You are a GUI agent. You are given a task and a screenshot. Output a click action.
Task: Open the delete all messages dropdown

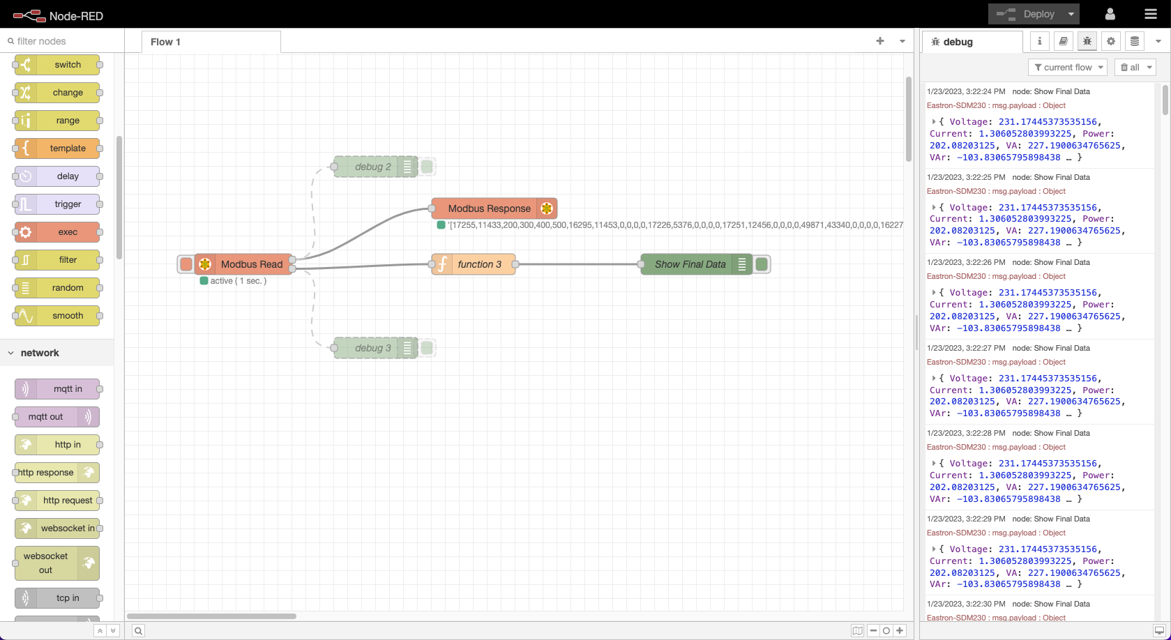1135,67
